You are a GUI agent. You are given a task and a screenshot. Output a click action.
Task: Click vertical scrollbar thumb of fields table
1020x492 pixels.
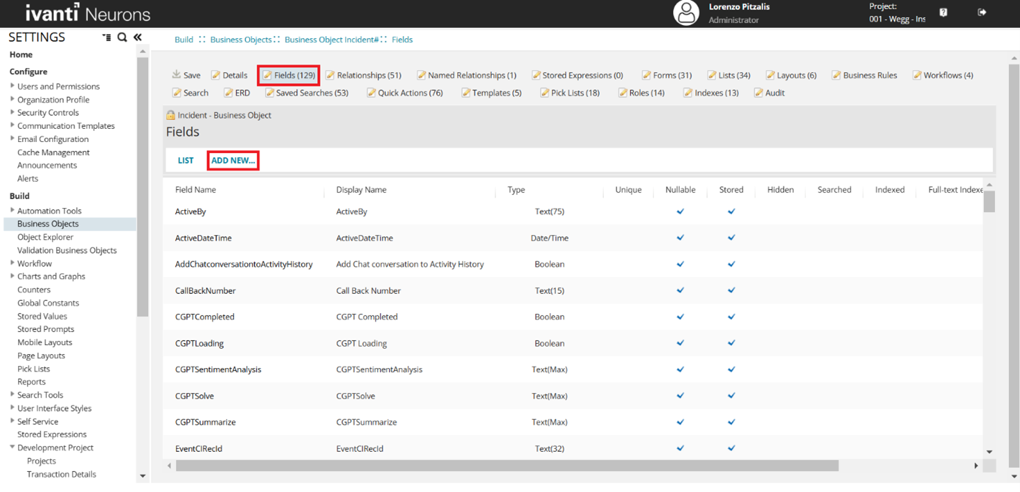pos(989,201)
